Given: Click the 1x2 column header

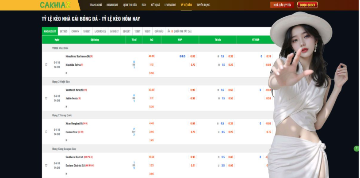Looking at the screenshot, I should point(152,40).
